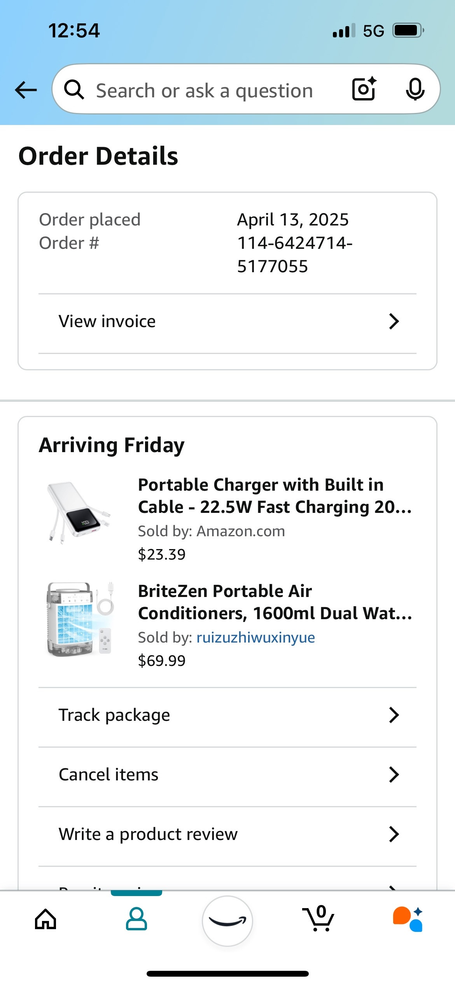
Task: Click the ruizuzhiwuxinyue seller link
Action: click(255, 637)
